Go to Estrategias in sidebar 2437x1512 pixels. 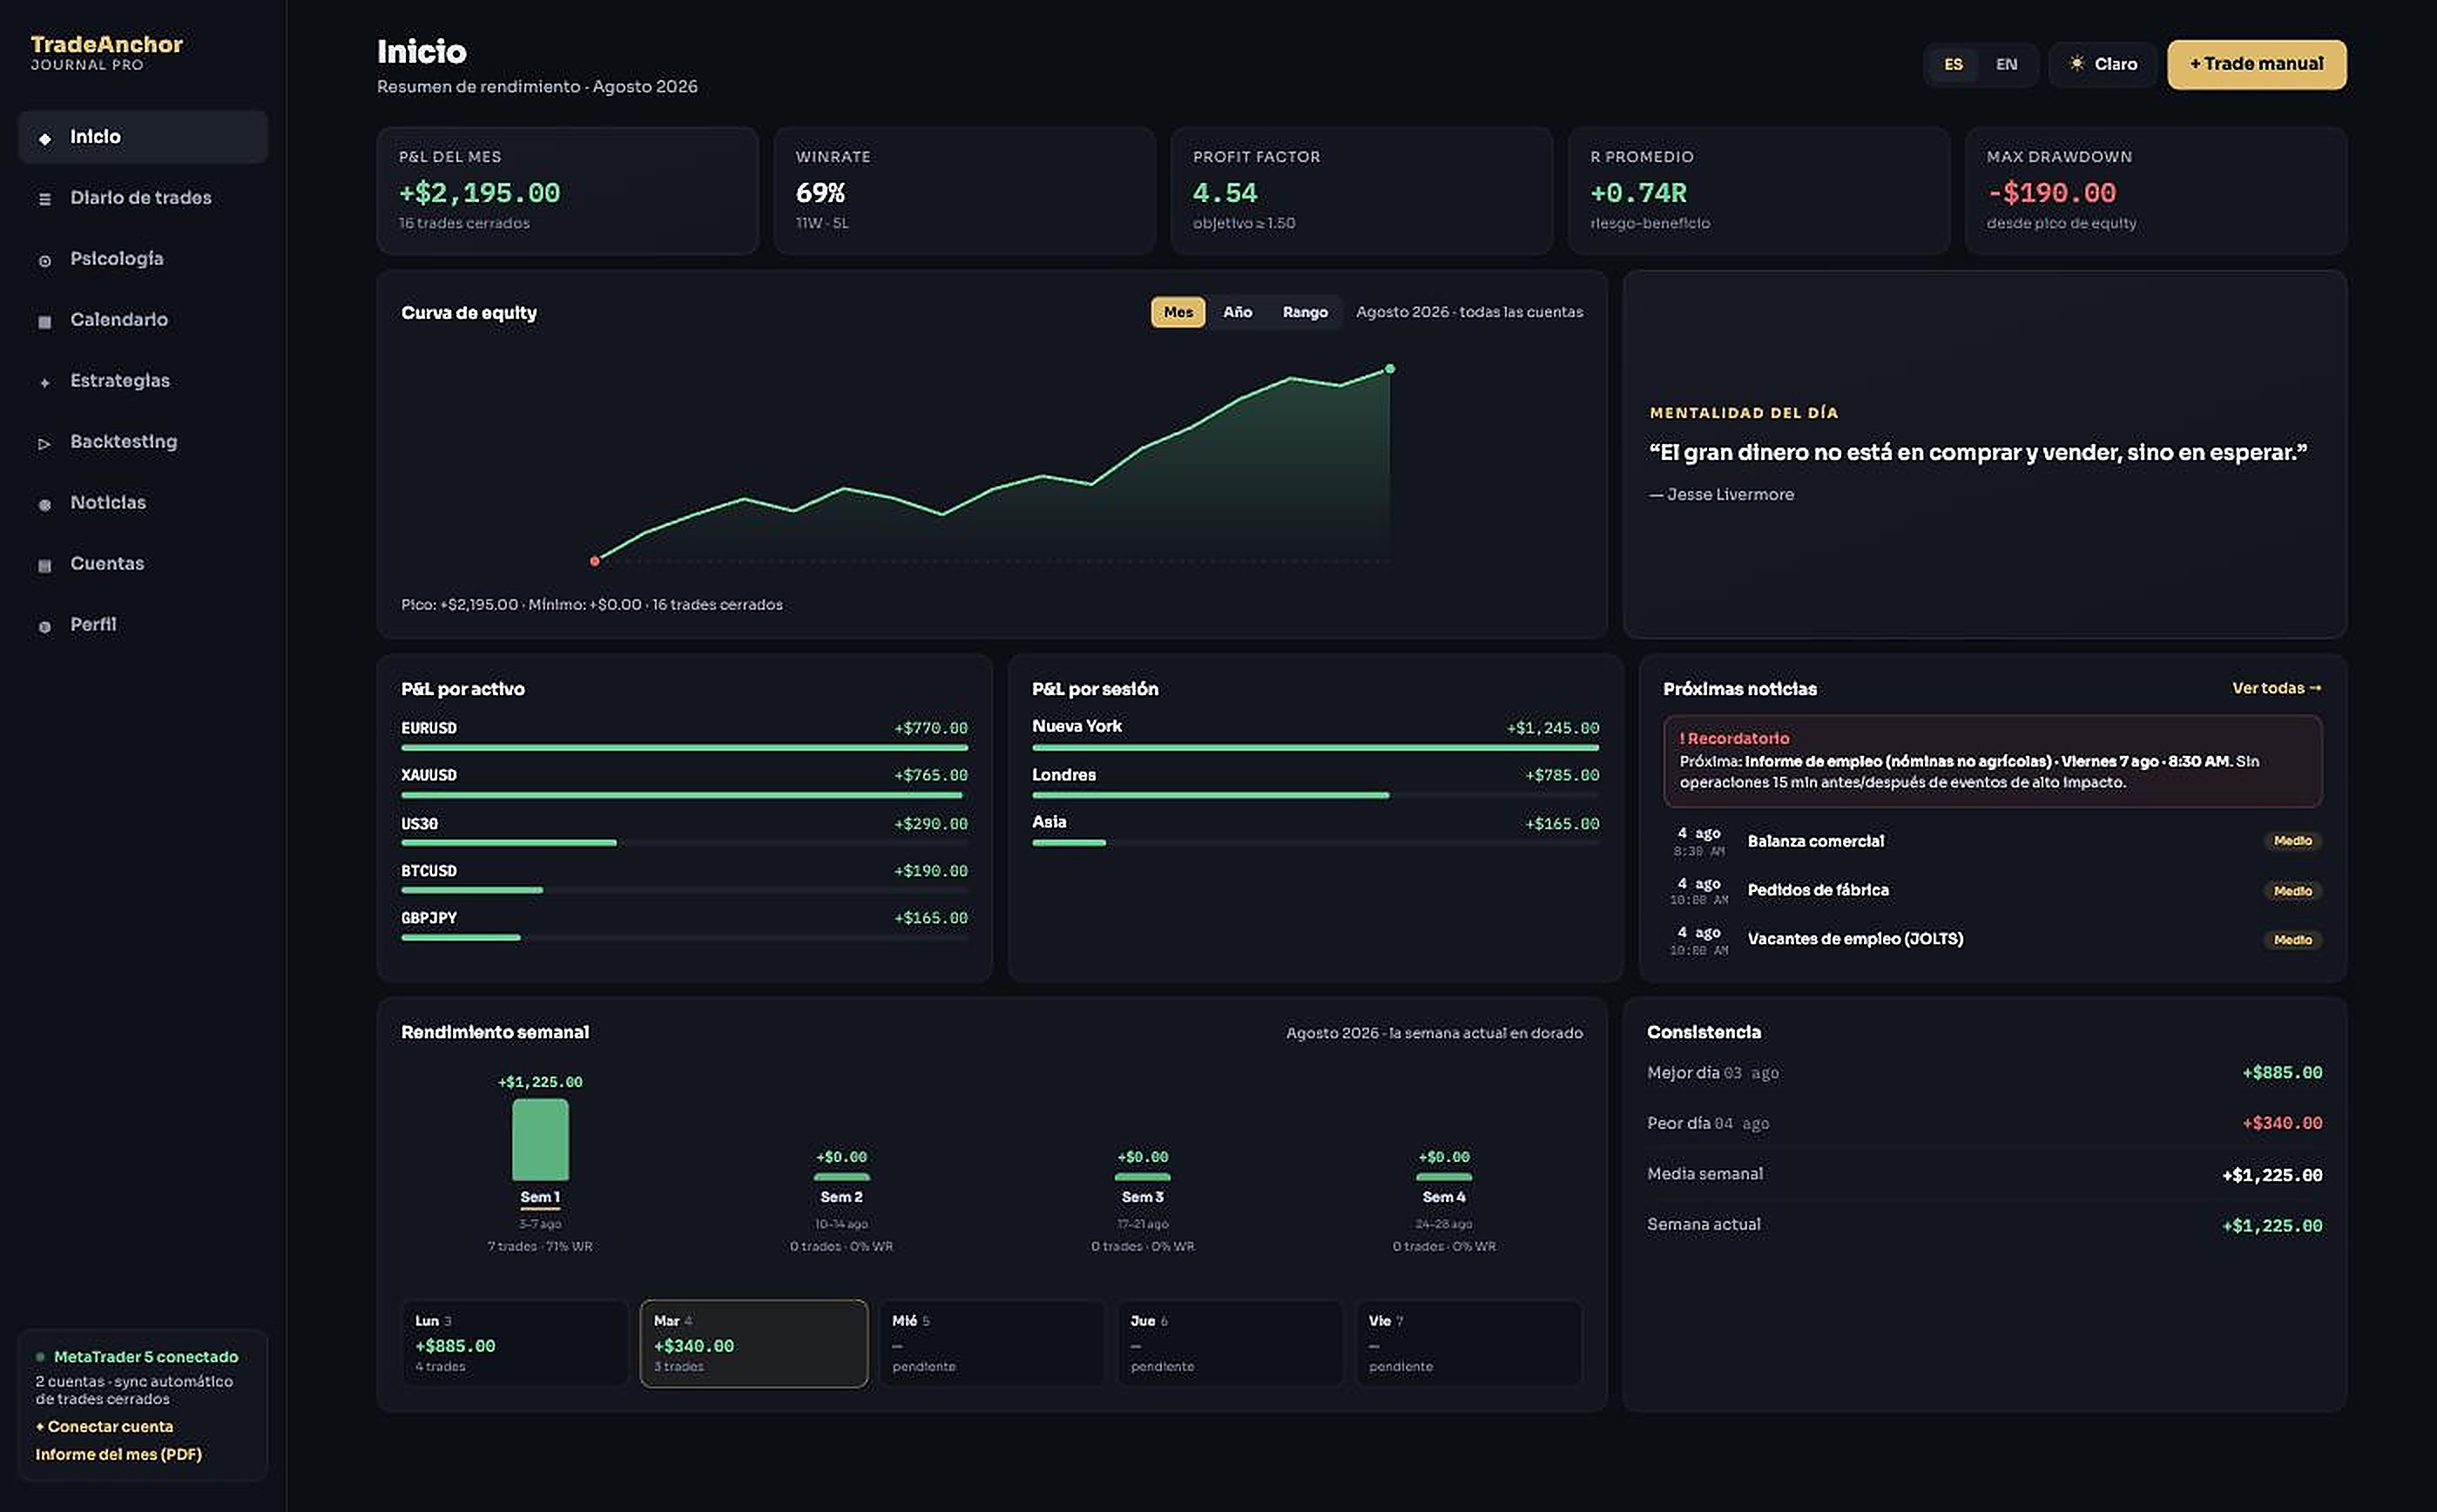pos(142,381)
